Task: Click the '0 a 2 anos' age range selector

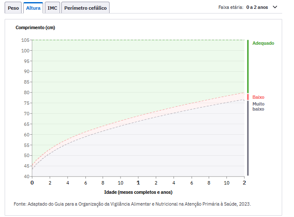Action: 257,7
